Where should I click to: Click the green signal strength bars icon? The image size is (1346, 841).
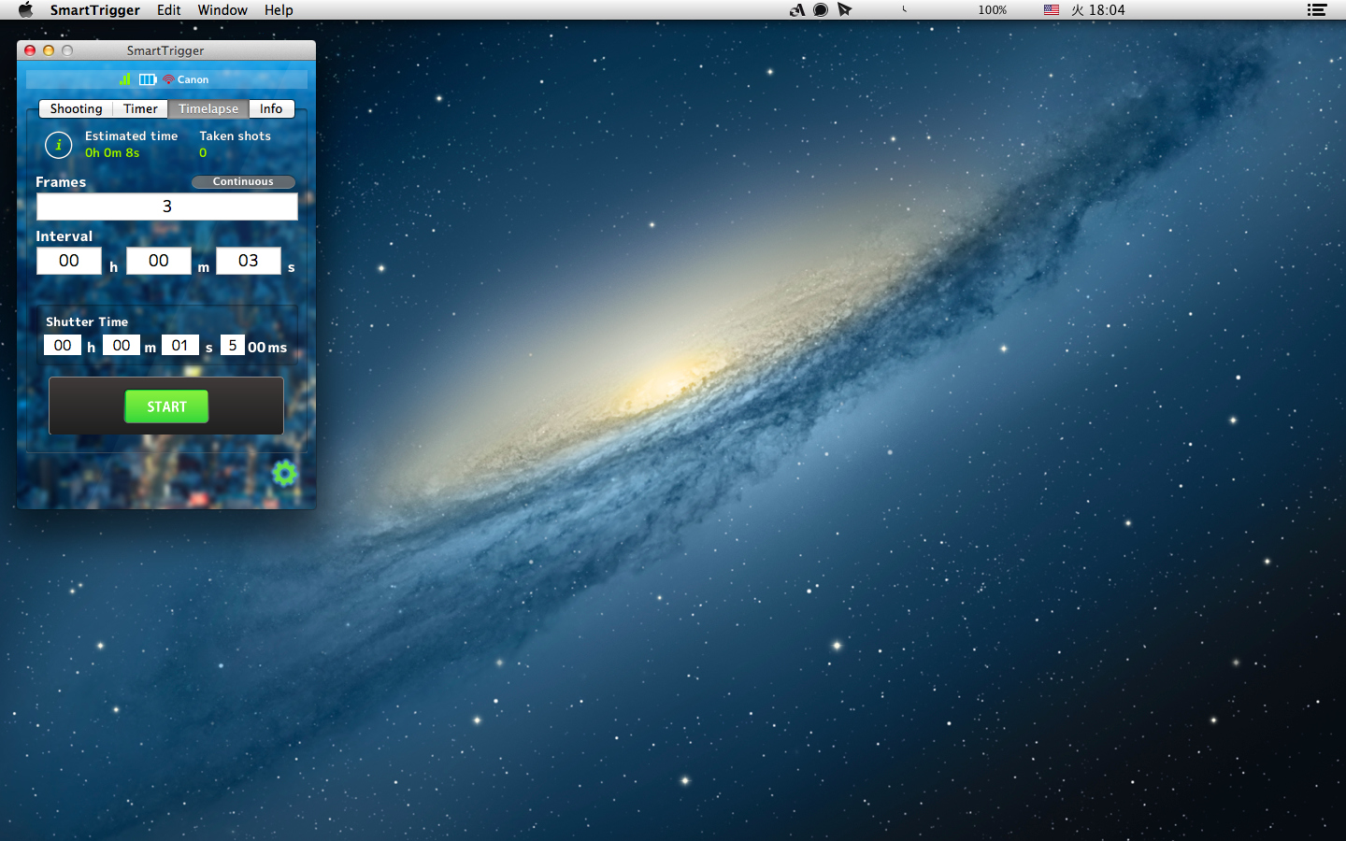pos(125,79)
